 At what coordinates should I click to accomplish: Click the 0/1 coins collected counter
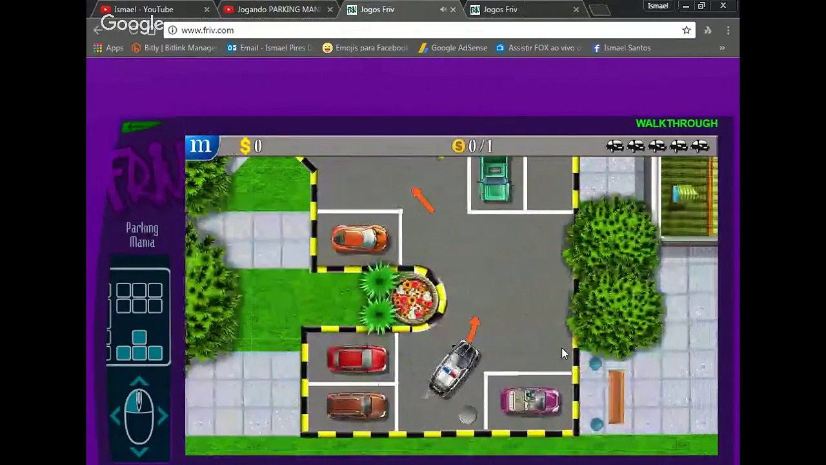click(x=472, y=147)
